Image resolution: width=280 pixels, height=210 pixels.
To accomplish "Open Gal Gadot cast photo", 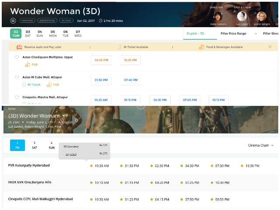I will click(x=242, y=16).
